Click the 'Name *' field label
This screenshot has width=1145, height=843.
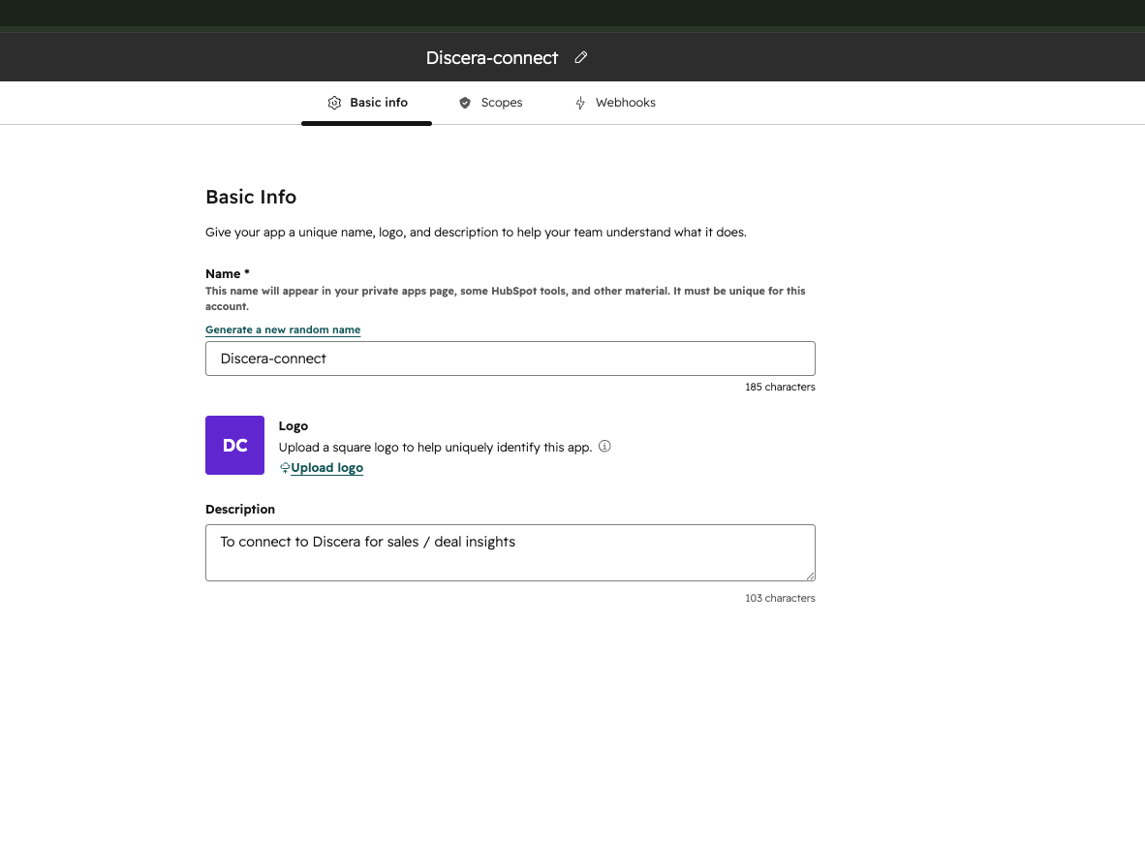pos(227,274)
